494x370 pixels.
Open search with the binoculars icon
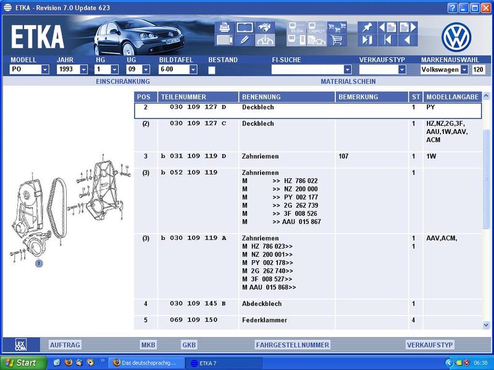click(265, 27)
